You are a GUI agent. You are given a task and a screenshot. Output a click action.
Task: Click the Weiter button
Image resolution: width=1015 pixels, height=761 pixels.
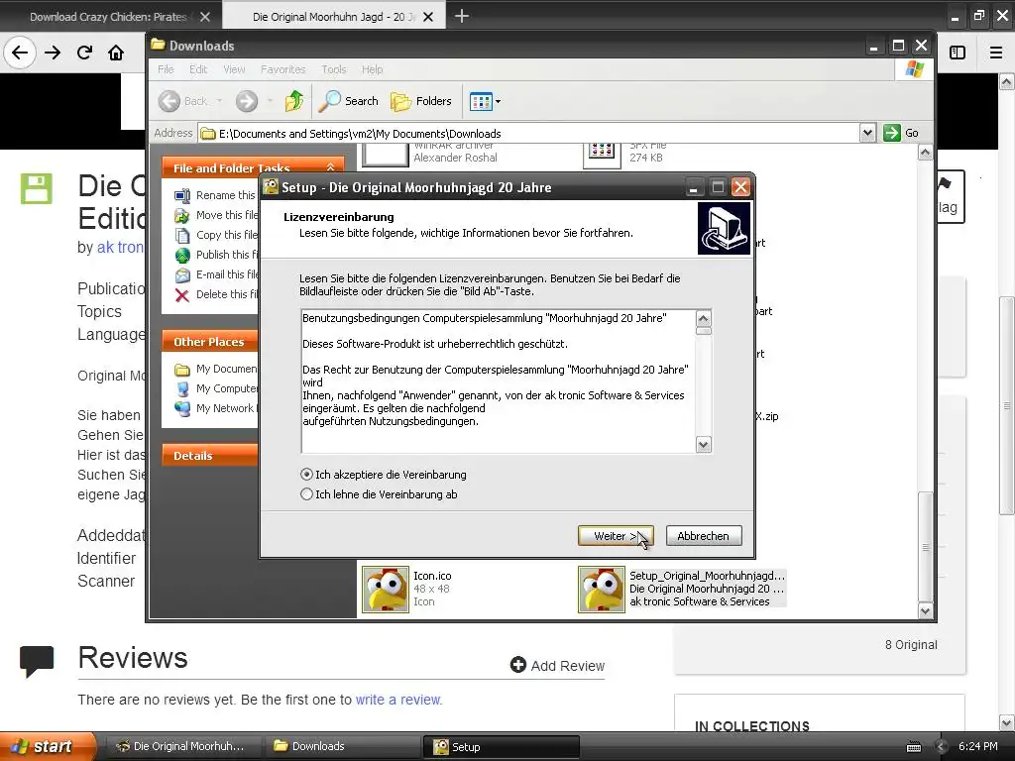point(616,536)
